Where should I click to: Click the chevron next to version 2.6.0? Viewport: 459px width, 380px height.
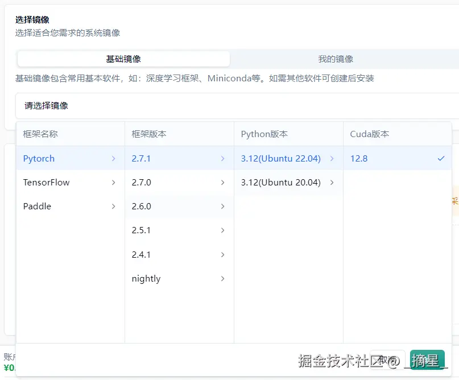point(222,206)
